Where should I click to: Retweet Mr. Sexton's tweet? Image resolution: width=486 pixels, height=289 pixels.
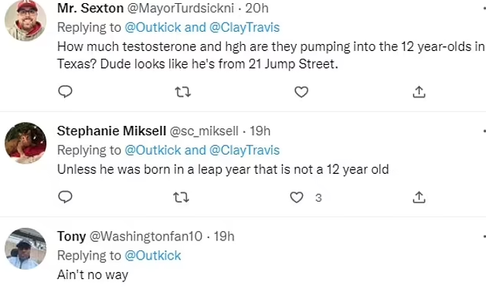182,92
